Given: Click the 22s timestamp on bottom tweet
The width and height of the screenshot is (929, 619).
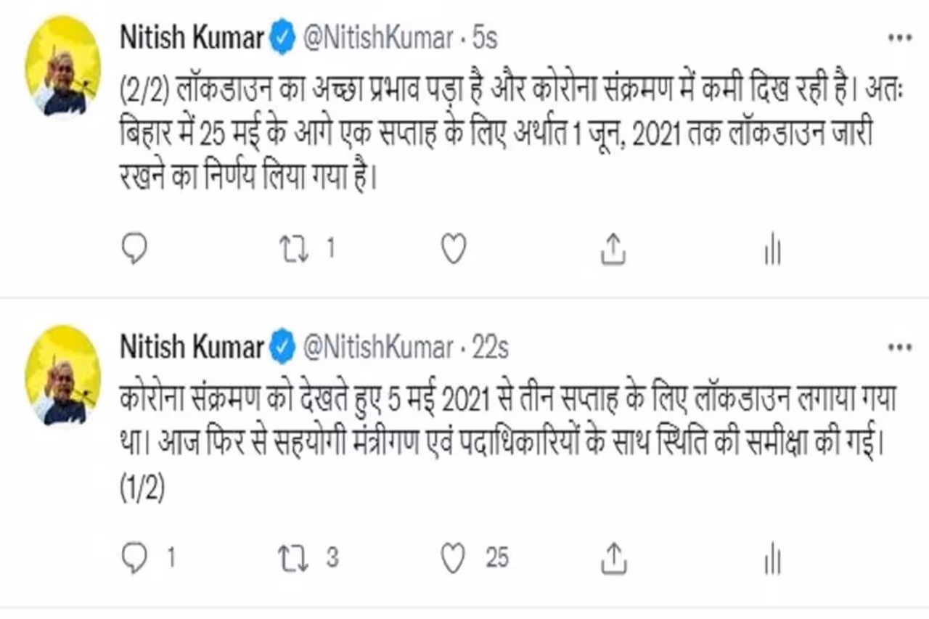Looking at the screenshot, I should coord(490,348).
